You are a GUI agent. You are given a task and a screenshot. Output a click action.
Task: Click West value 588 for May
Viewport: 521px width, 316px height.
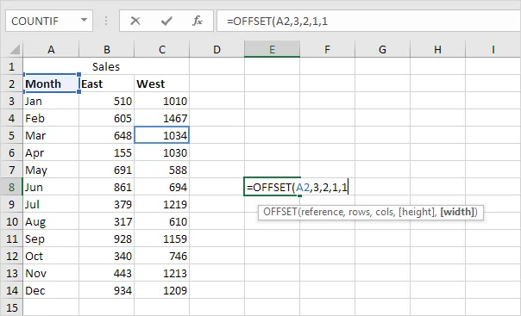pyautogui.click(x=162, y=170)
